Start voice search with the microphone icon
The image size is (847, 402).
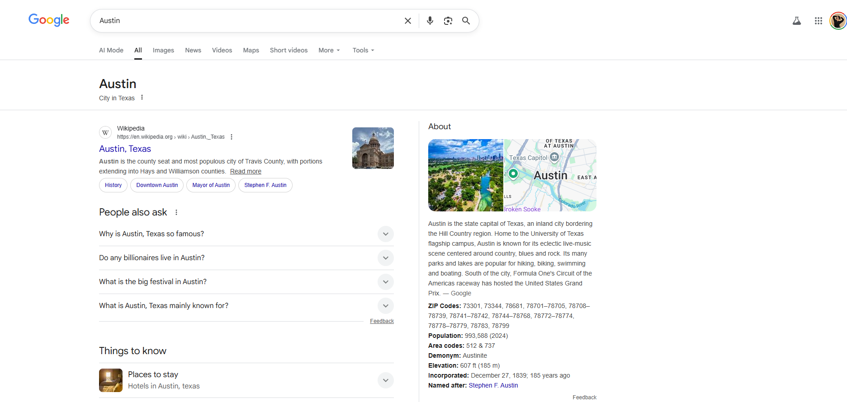pyautogui.click(x=430, y=21)
